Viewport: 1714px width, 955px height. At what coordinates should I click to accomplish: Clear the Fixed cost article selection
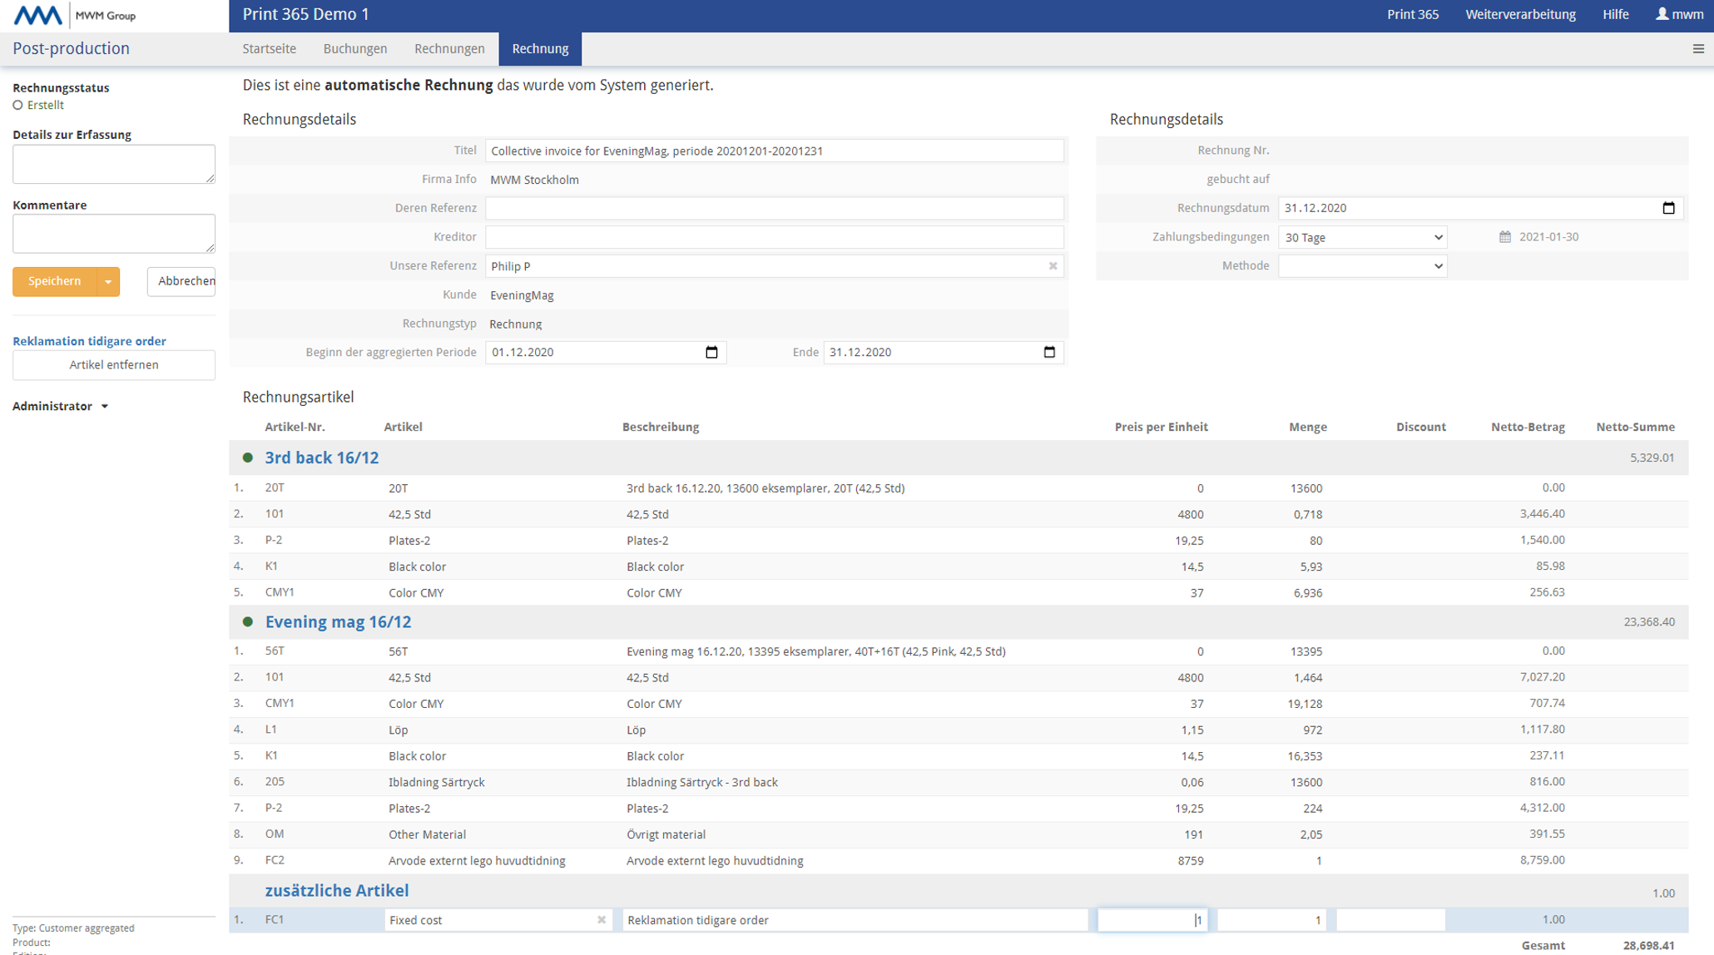(602, 920)
